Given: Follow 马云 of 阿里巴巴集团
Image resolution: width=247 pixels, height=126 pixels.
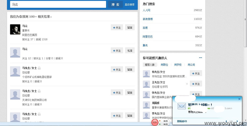Looking at the screenshot, I should point(117,27).
